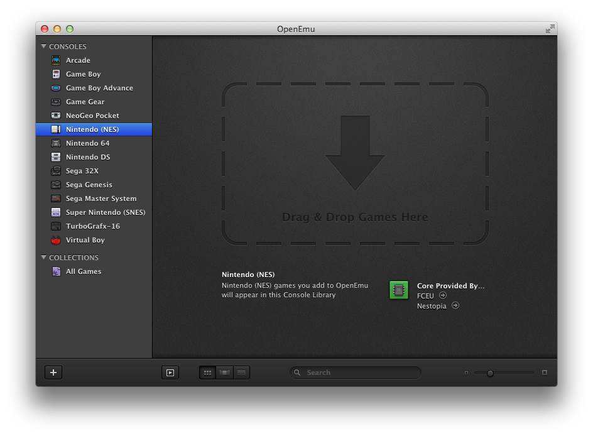Image resolution: width=593 pixels, height=436 pixels.
Task: Switch to list view mode
Action: point(241,372)
